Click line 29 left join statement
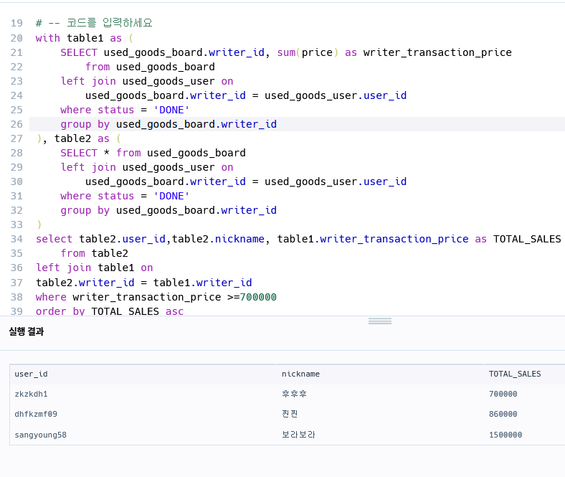The width and height of the screenshot is (565, 477). click(147, 167)
